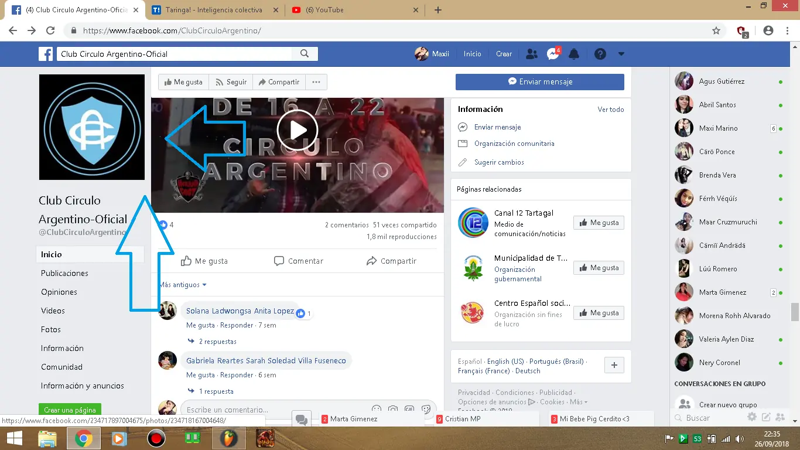Bookmark this page with star icon

pos(716,30)
